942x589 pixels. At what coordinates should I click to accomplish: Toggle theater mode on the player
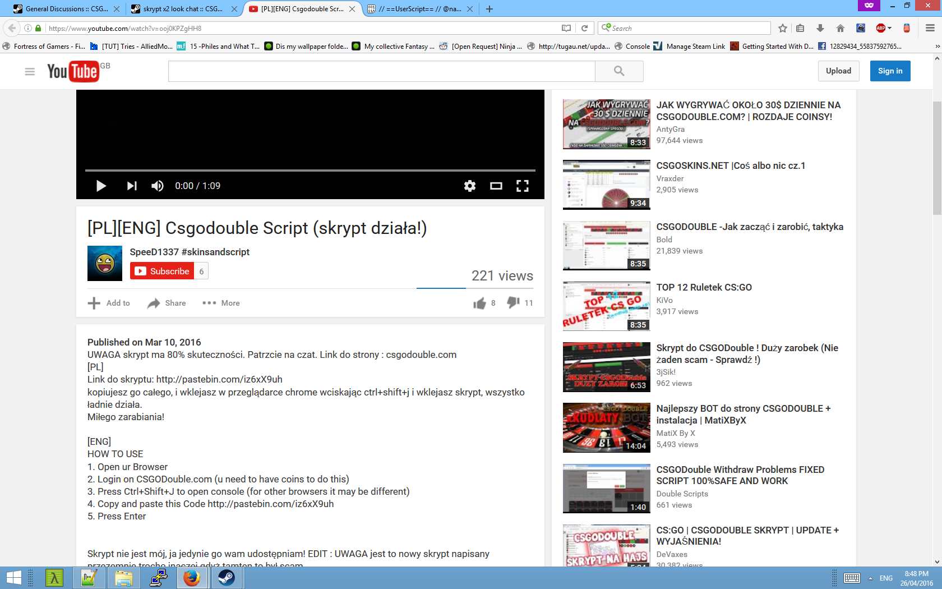coord(496,186)
